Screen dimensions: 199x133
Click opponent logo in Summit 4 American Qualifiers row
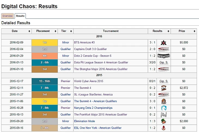pos(164,101)
